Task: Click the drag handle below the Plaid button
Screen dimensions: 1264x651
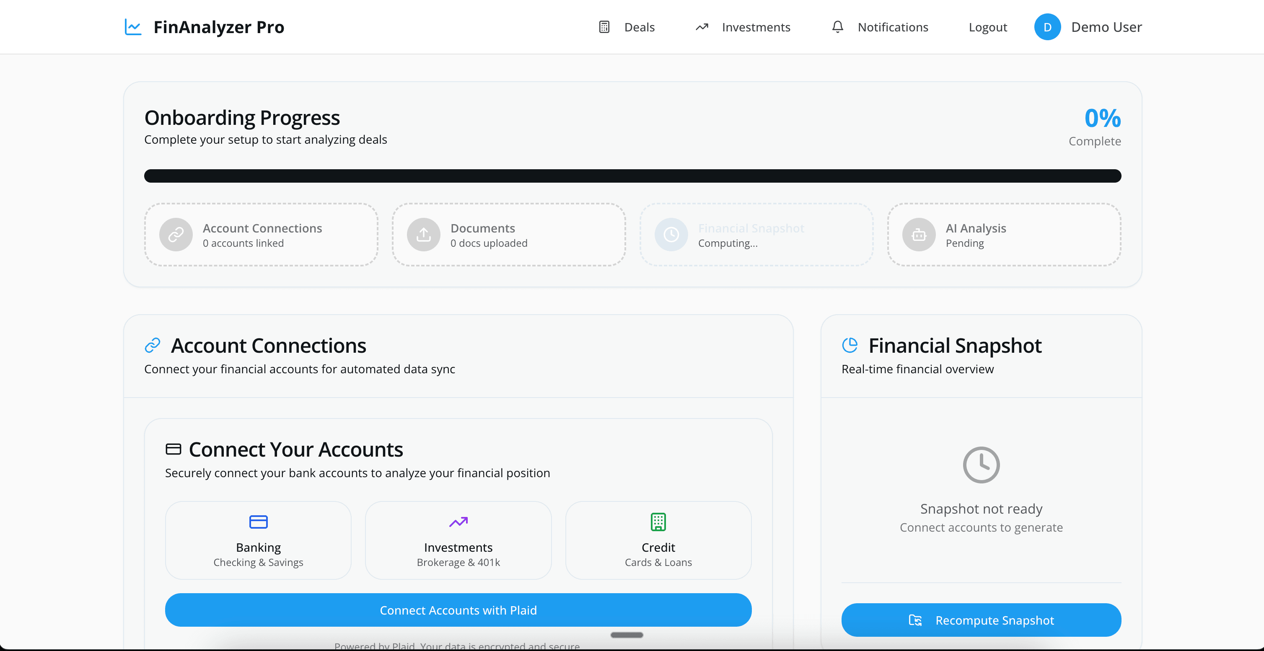Action: [x=626, y=635]
